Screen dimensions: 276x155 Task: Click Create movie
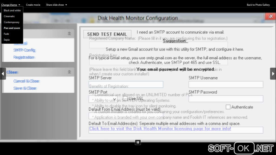[x=33, y=5]
